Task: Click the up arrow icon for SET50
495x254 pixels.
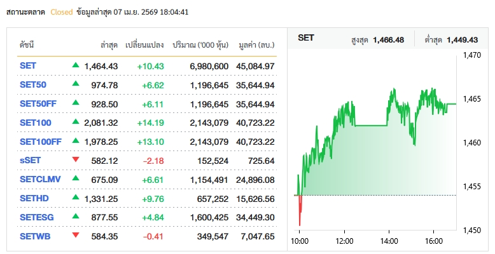Action: (x=76, y=84)
